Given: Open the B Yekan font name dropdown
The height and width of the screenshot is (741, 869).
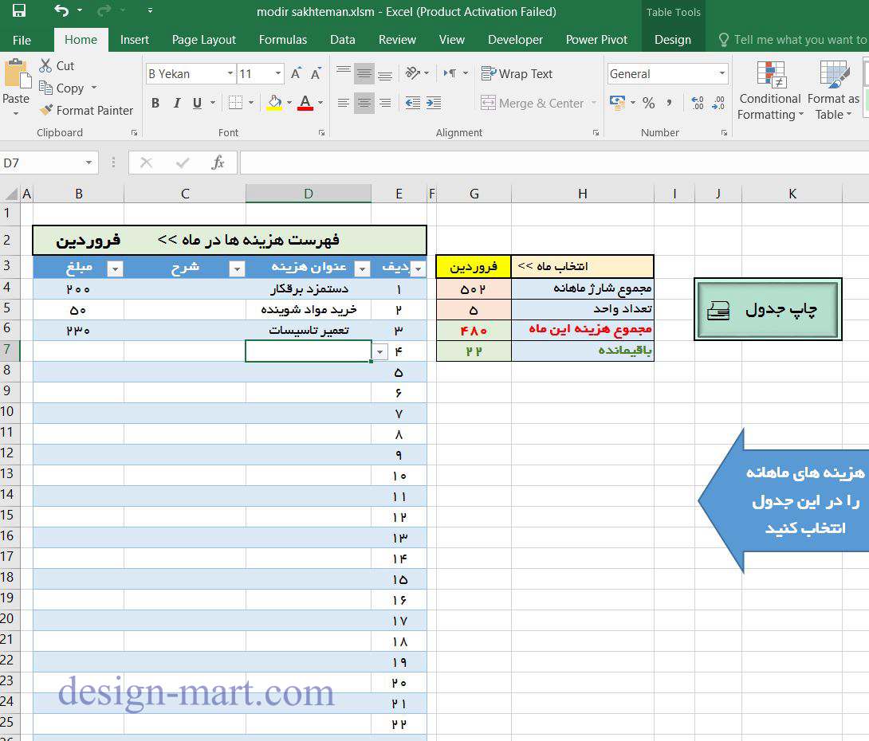Looking at the screenshot, I should pos(230,73).
